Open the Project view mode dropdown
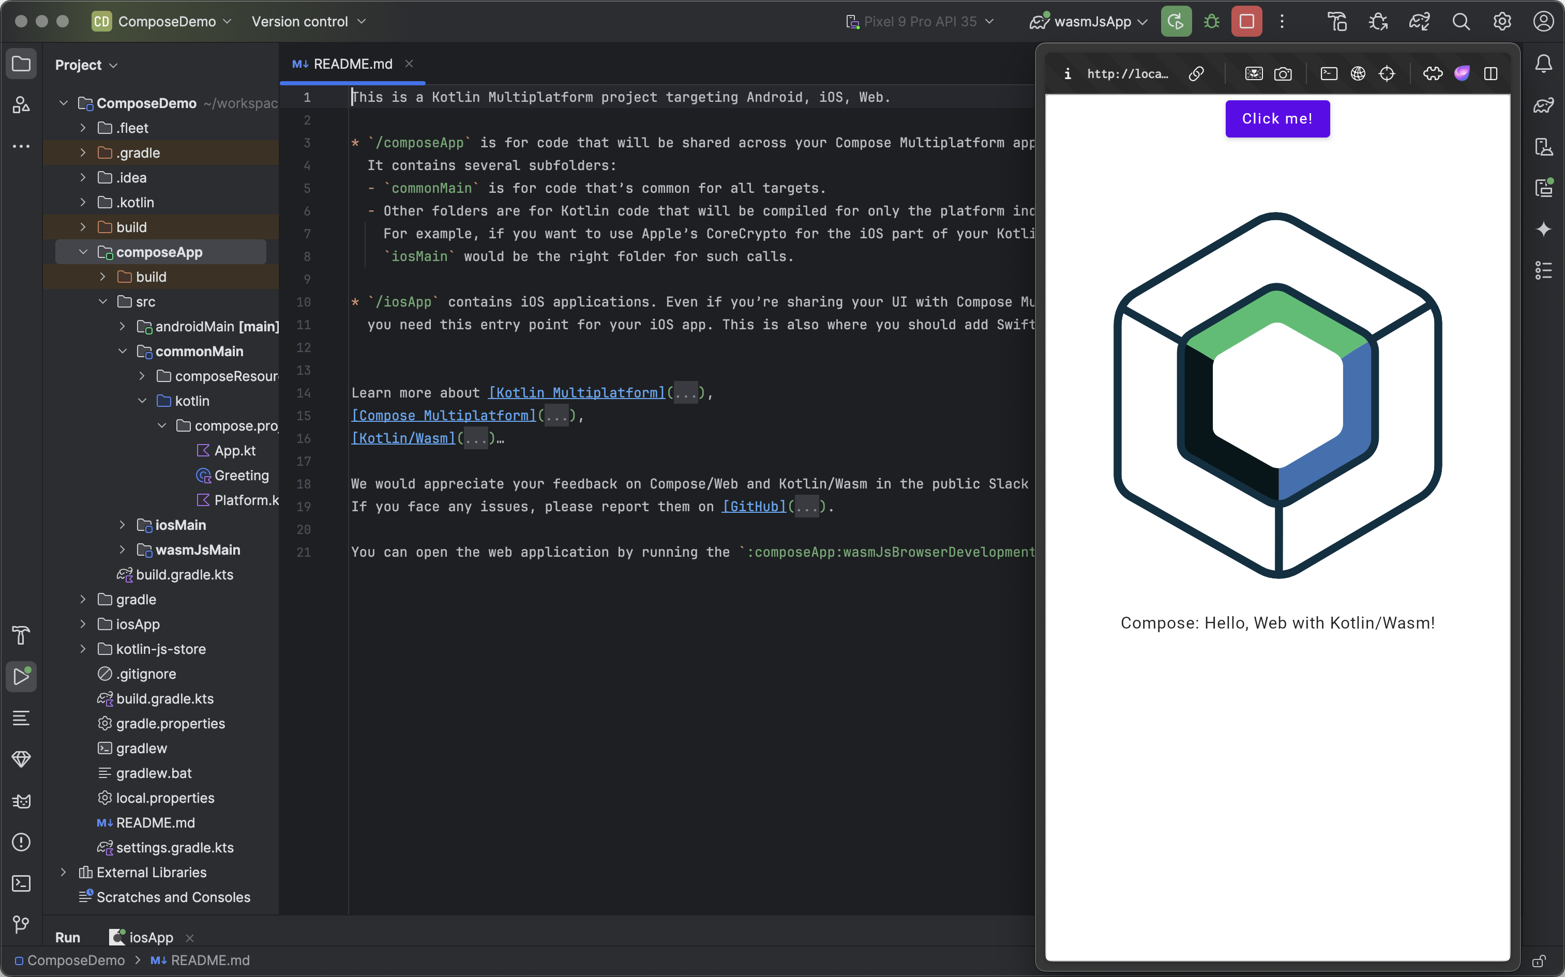 point(86,65)
